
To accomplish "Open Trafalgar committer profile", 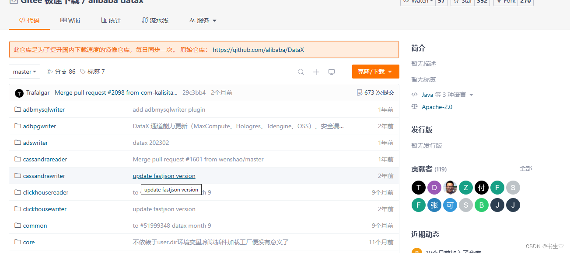I will 38,92.
